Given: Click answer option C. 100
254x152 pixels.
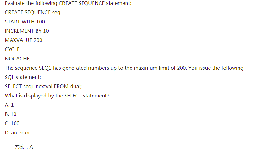Looking at the screenshot, I should coord(12,123).
